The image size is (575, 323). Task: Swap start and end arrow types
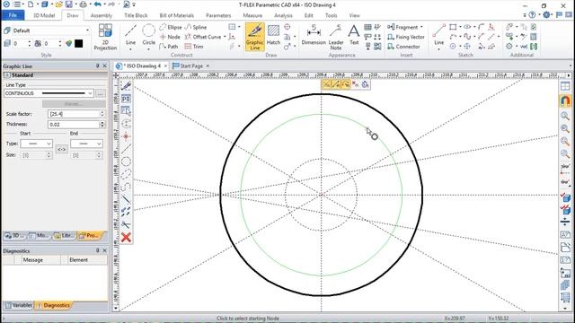click(62, 150)
